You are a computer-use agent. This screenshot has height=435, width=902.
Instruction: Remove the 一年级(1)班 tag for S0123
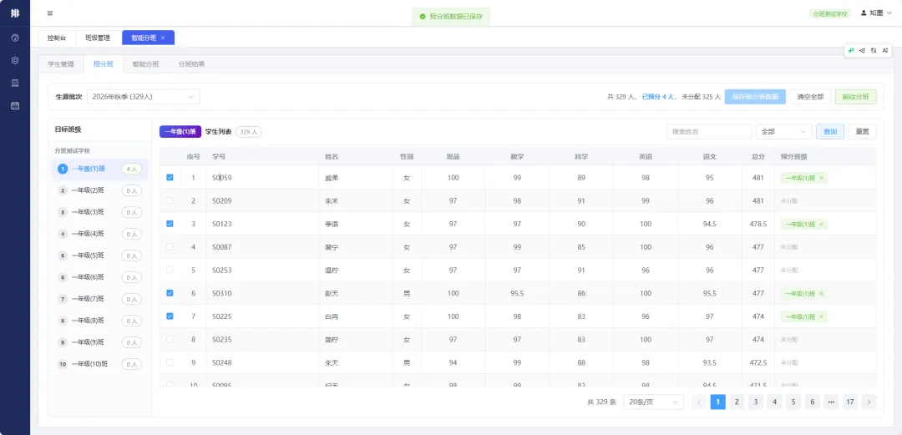(821, 224)
